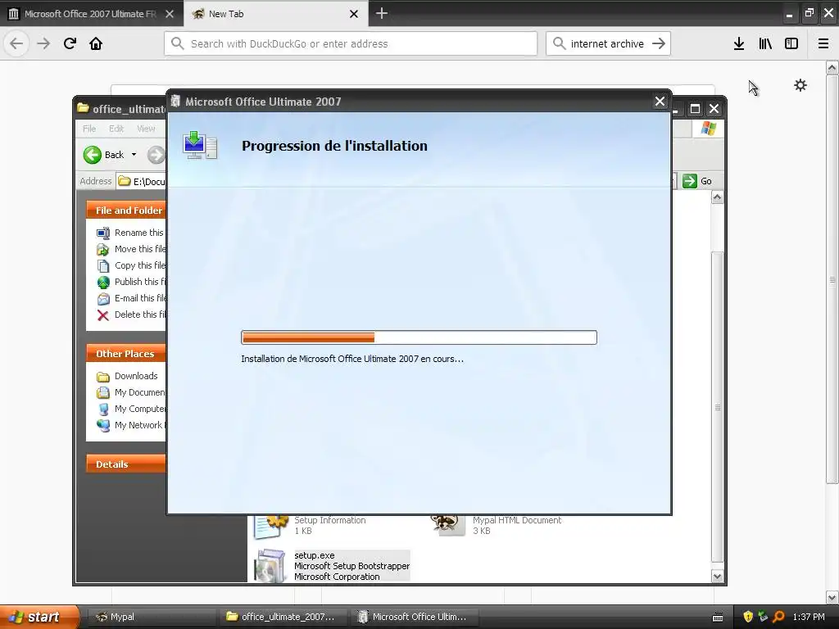This screenshot has width=839, height=629.
Task: Switch to Mypal in the taskbar
Action: pyautogui.click(x=151, y=617)
